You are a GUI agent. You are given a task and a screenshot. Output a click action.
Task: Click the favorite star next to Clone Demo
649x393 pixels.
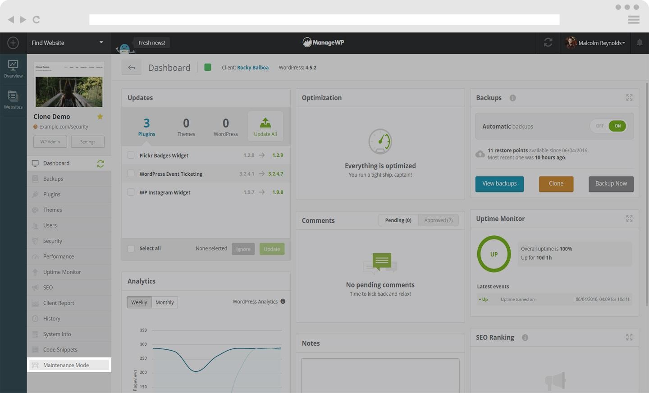point(100,117)
